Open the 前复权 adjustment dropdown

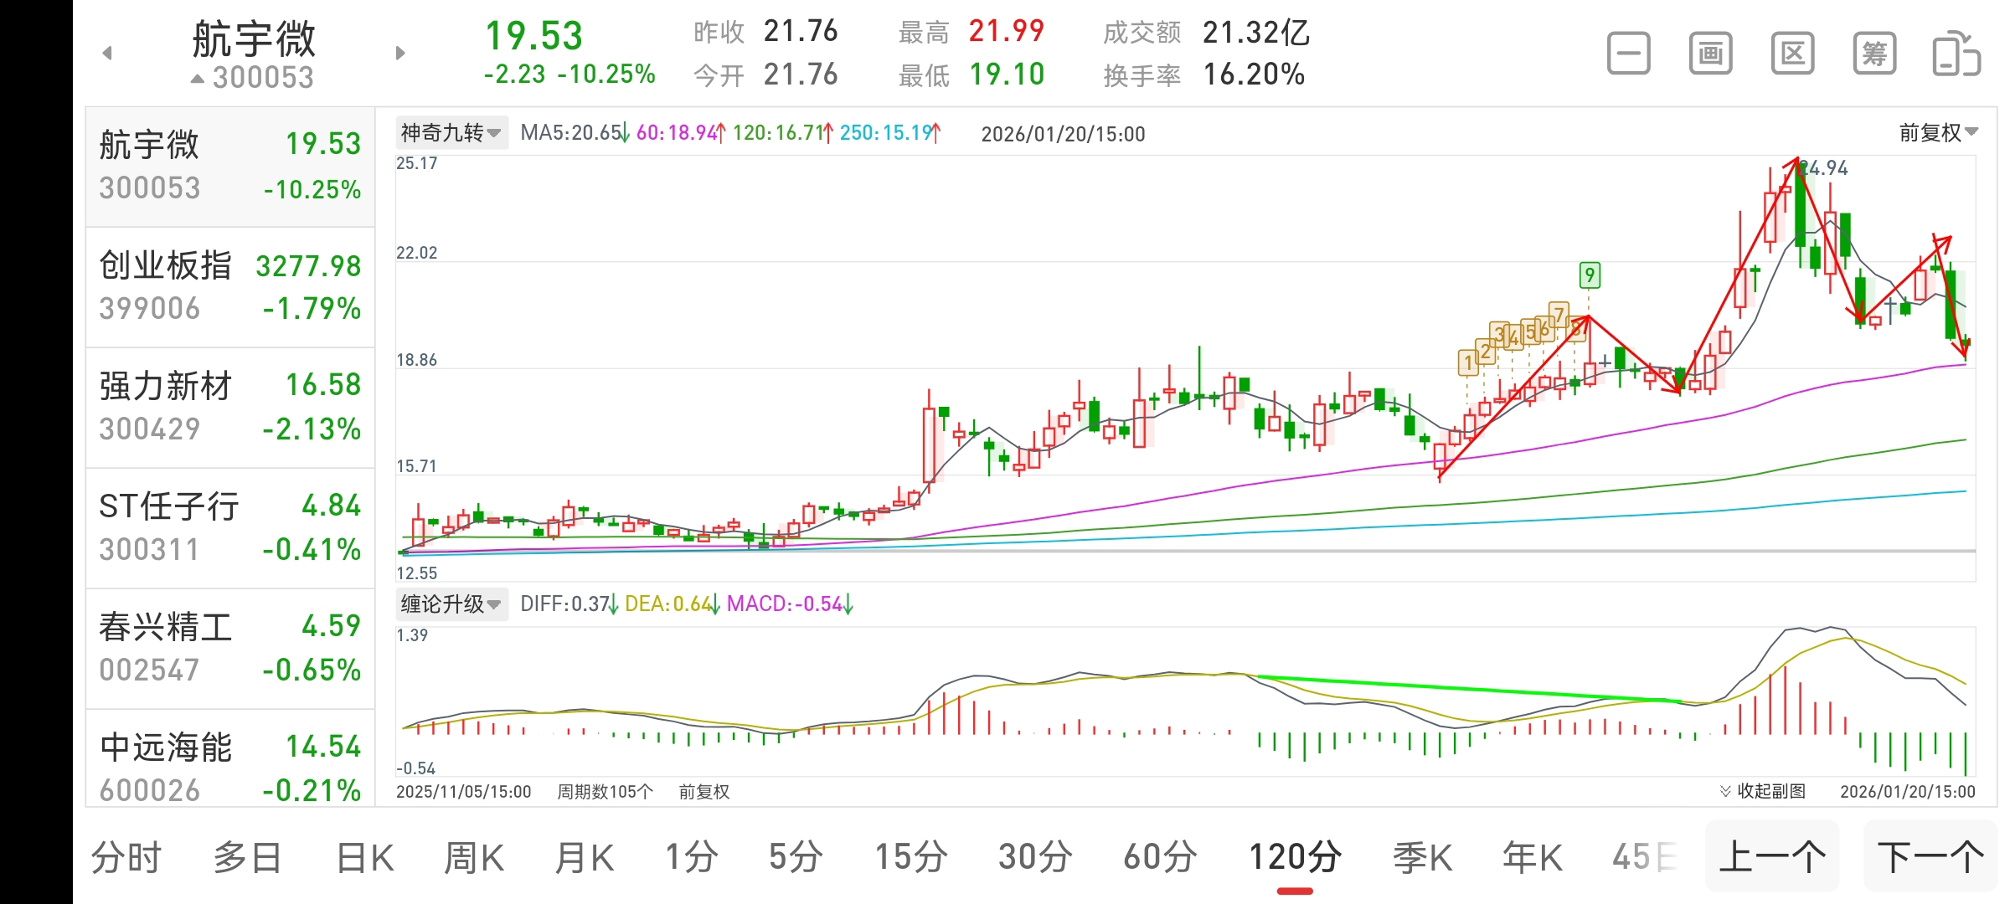point(1938,132)
